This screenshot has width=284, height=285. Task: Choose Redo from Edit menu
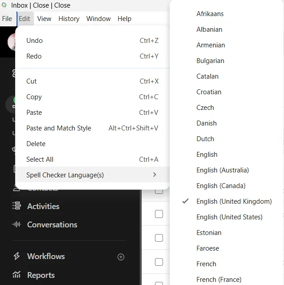[x=92, y=56]
